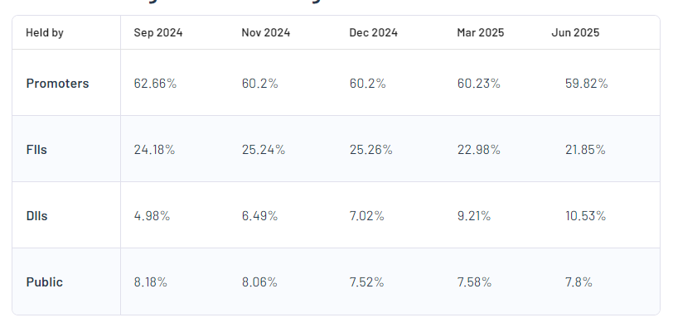The image size is (673, 332).
Task: Select DIIs Sep 2024 value 4.98%
Action: (x=152, y=216)
